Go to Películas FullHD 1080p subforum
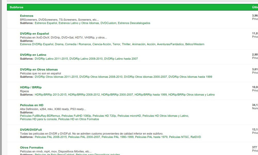Viewport: 258px width, 155px height. click(76, 116)
